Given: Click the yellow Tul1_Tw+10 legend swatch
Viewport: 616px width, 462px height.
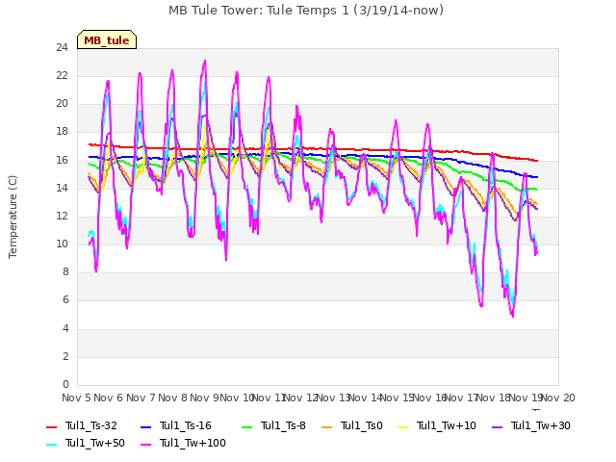Looking at the screenshot, I should (403, 426).
